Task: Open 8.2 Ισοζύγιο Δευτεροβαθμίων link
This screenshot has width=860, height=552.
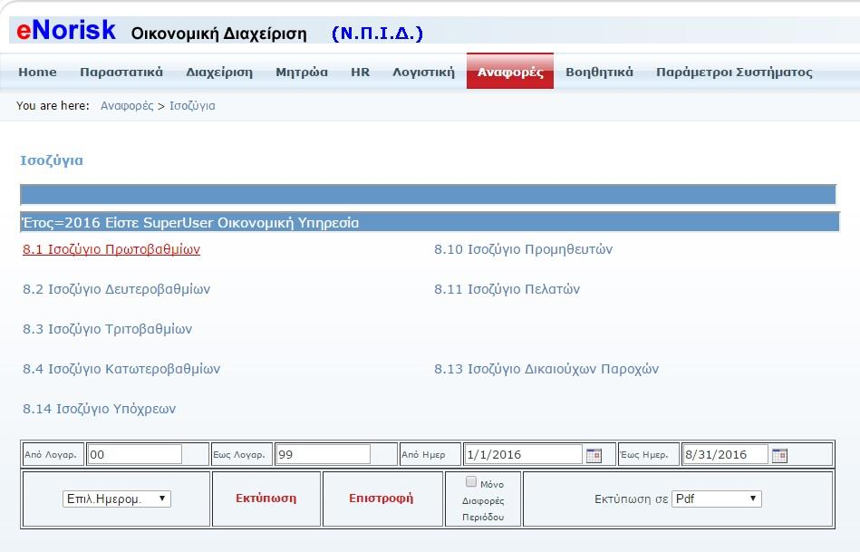Action: click(116, 289)
